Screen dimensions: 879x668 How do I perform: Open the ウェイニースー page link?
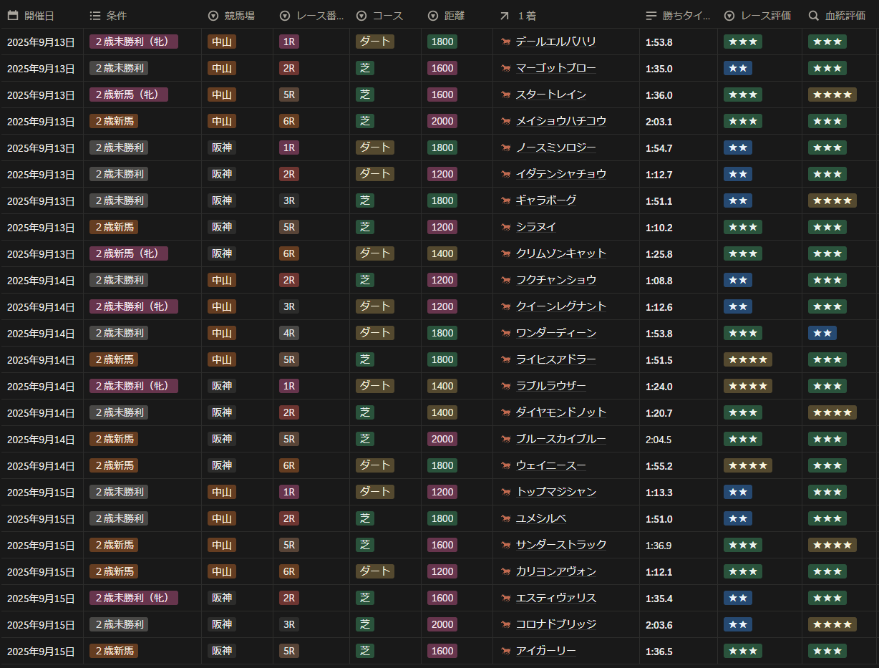[x=550, y=465]
